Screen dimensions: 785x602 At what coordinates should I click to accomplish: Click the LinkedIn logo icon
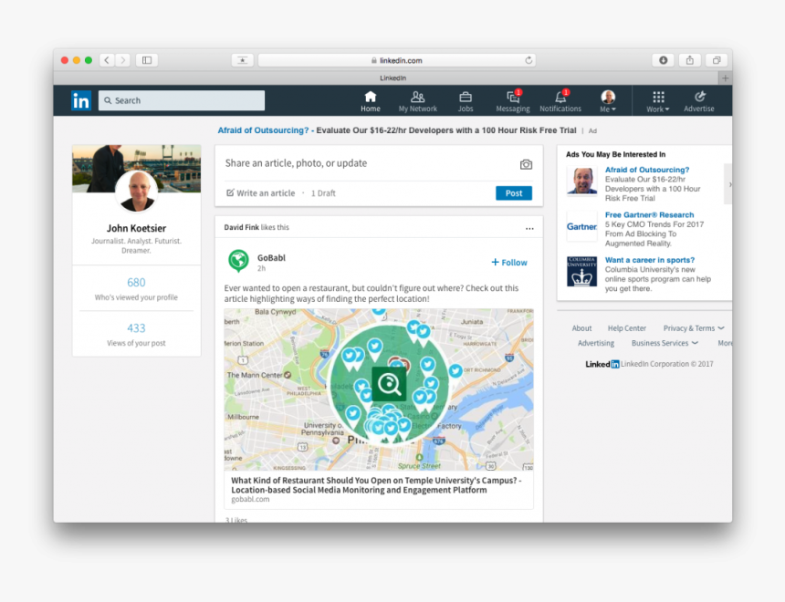tap(80, 100)
